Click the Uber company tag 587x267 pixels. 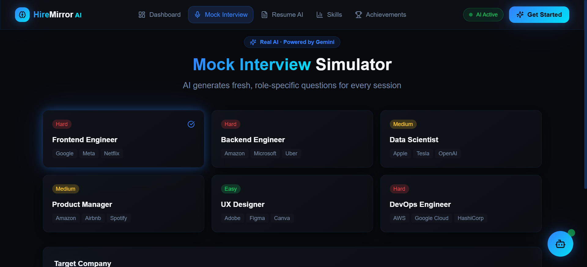pos(291,153)
